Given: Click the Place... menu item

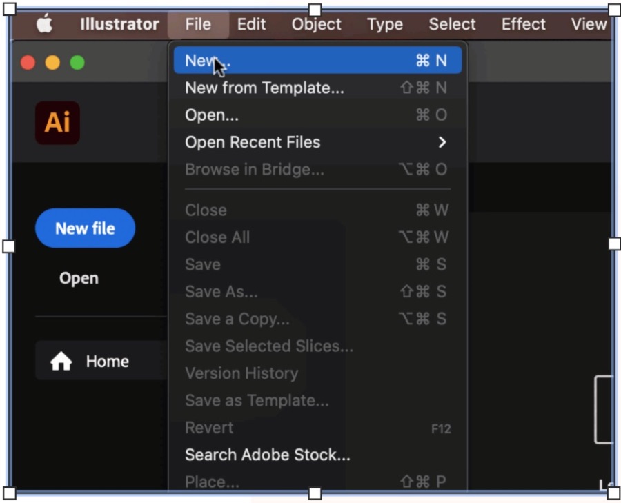Looking at the screenshot, I should tap(317, 481).
